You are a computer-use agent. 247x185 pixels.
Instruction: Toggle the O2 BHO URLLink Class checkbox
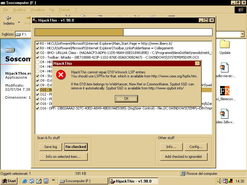tap(37, 53)
